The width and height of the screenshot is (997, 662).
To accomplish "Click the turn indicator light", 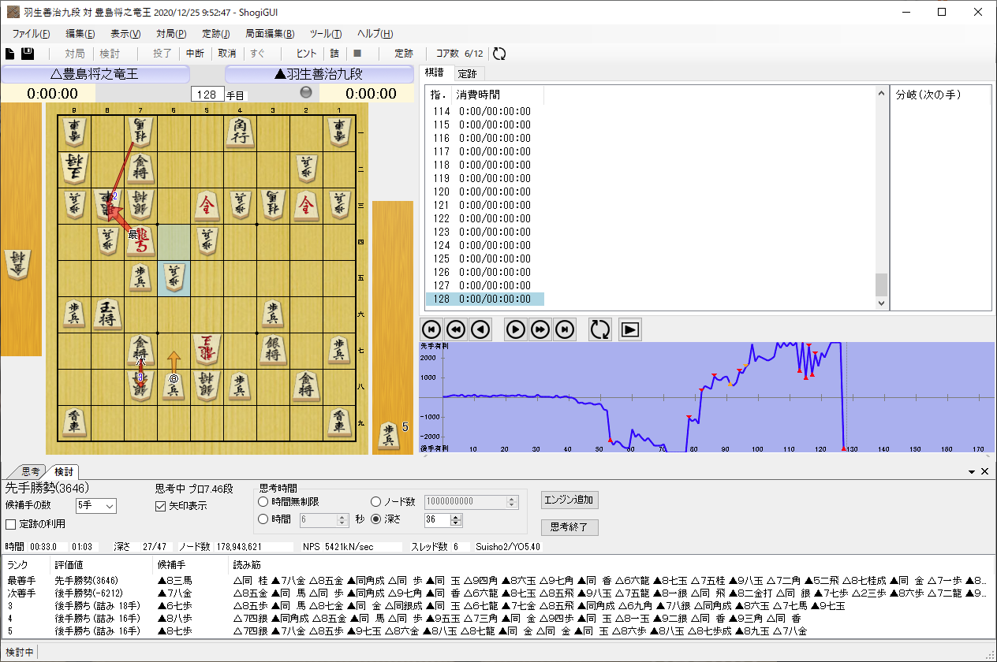I will point(306,93).
